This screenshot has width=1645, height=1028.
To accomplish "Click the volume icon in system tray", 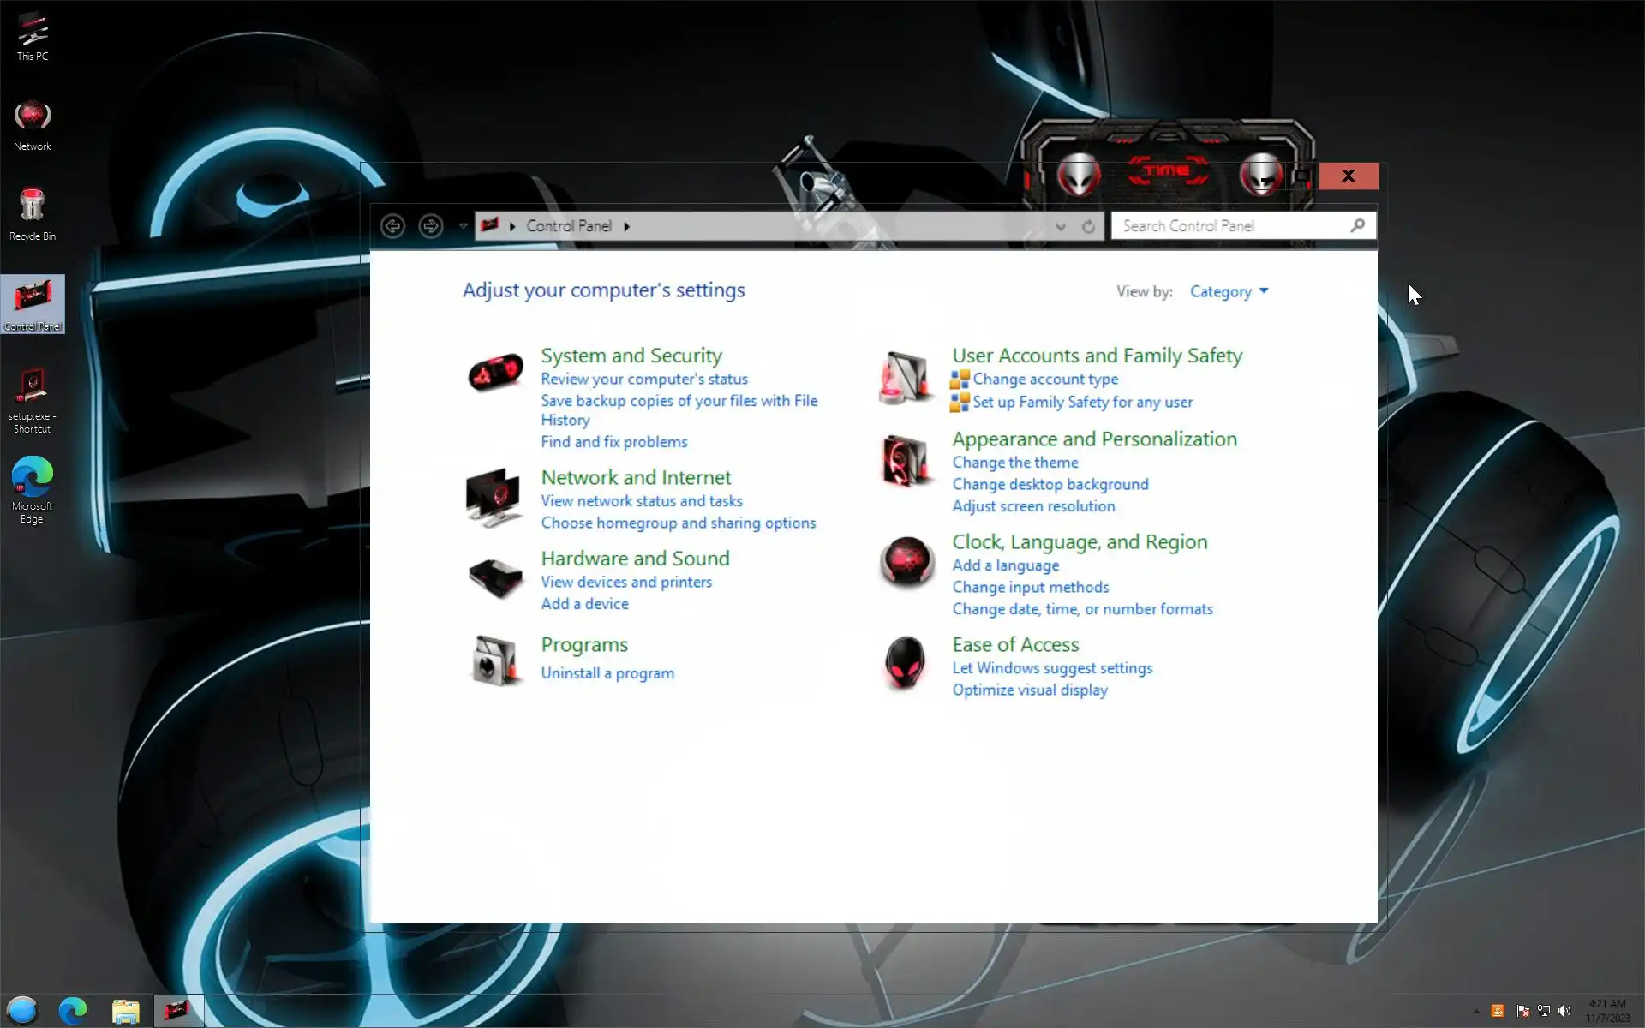I will coord(1564,1011).
